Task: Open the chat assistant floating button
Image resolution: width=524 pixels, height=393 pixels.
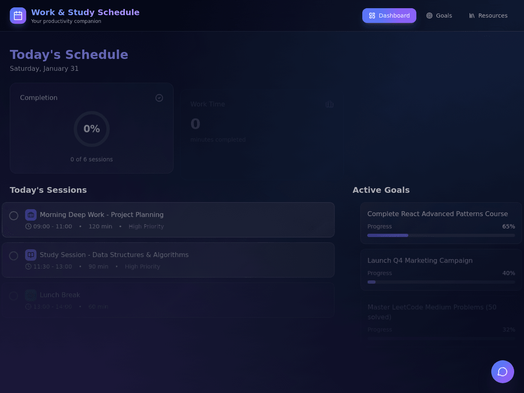Action: [503, 372]
